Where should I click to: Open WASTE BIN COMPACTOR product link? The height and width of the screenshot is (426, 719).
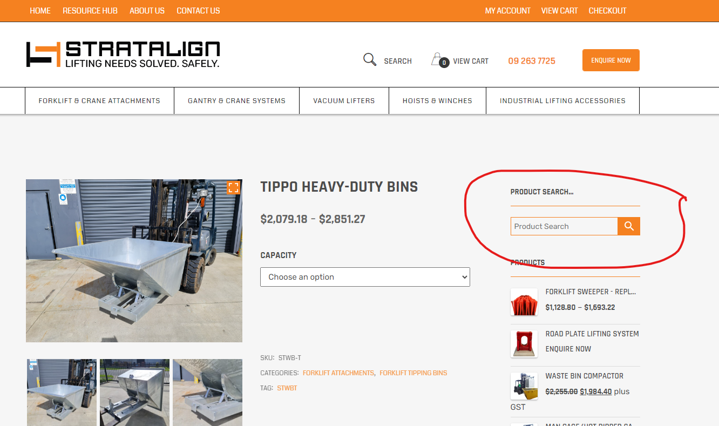(585, 376)
